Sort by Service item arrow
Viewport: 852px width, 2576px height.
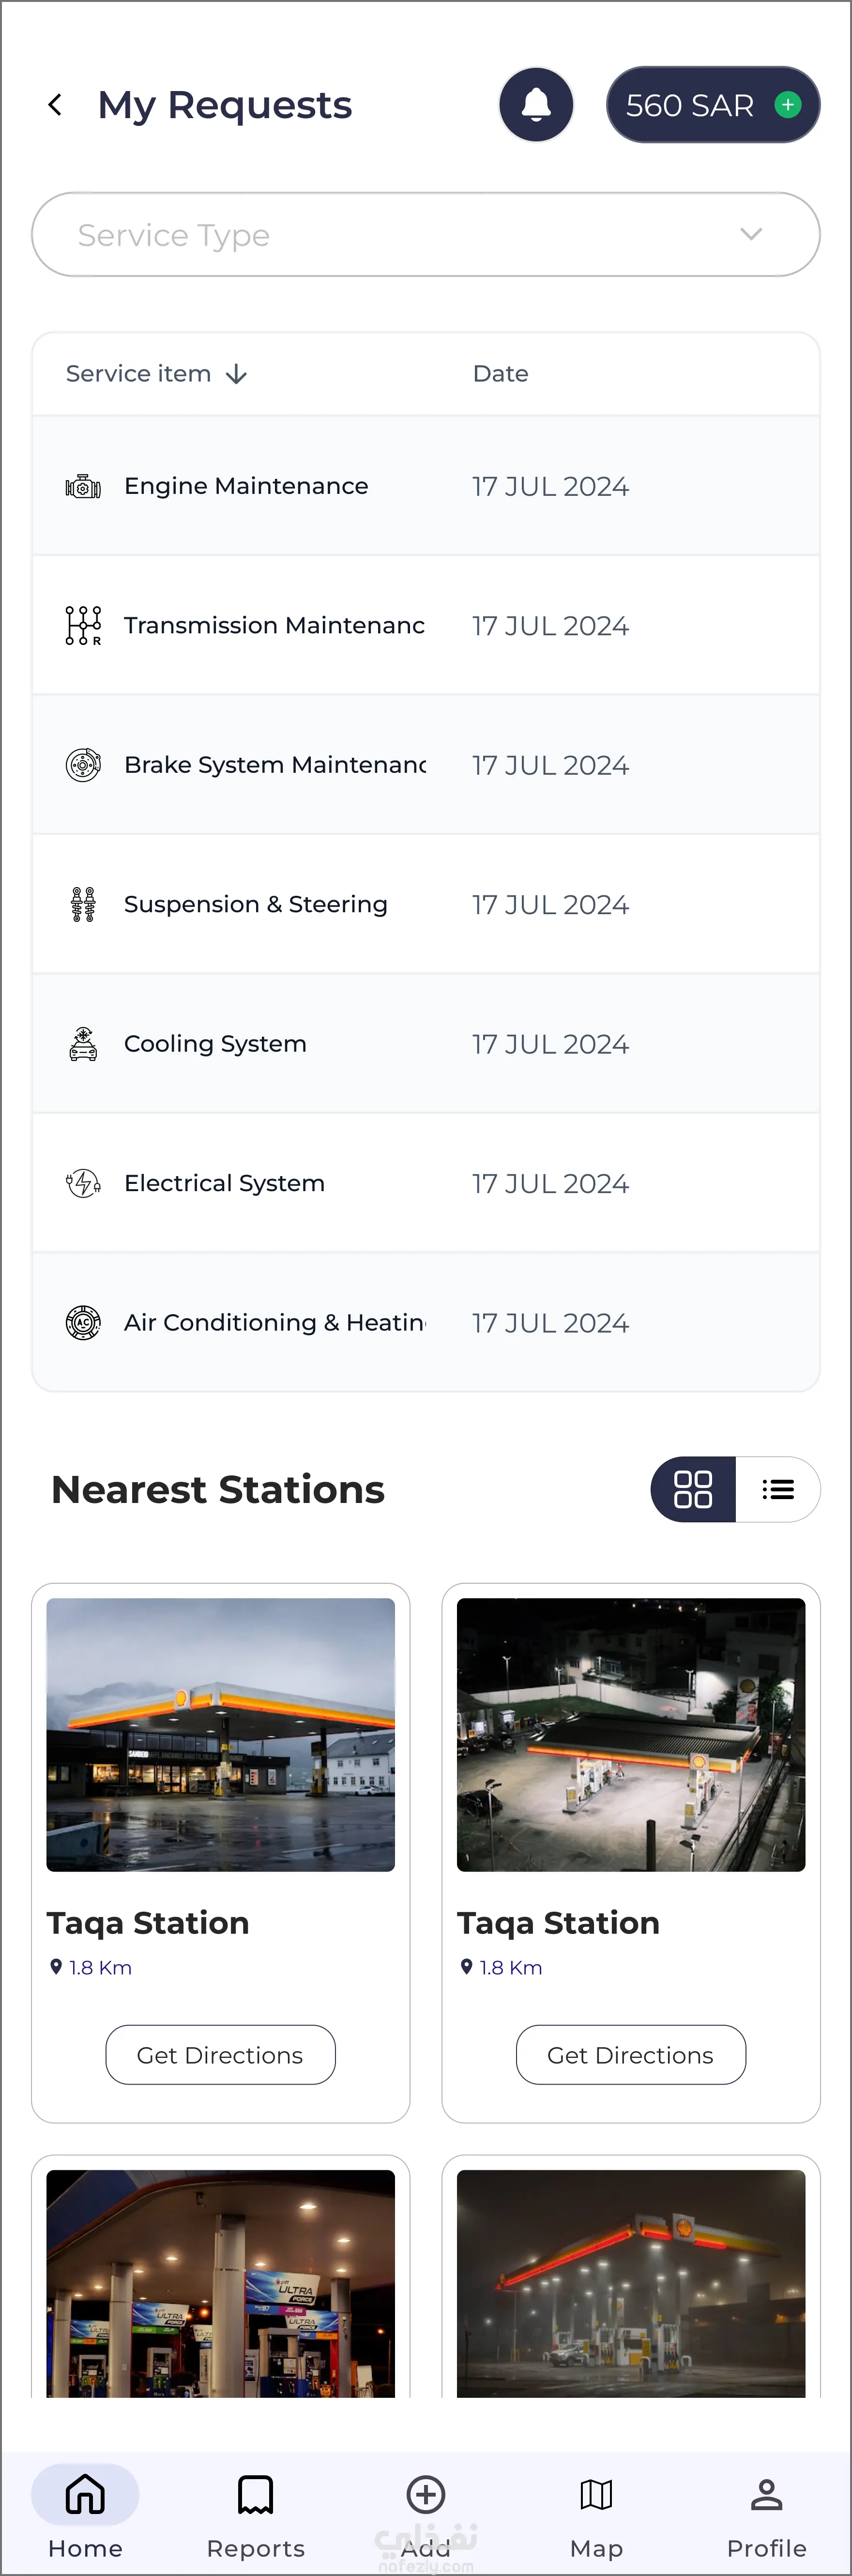coord(237,374)
